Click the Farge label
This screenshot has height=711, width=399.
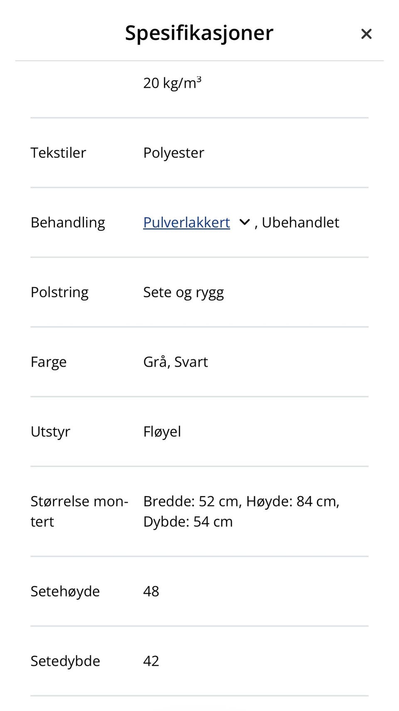click(x=49, y=362)
